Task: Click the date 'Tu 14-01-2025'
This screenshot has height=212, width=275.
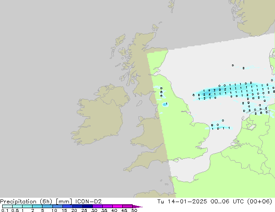Action: point(182,202)
